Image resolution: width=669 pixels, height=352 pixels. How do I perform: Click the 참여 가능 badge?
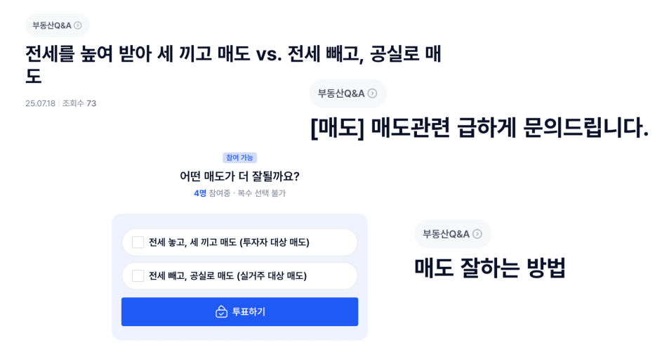(x=239, y=158)
